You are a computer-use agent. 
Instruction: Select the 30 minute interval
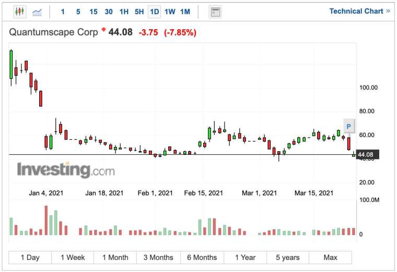point(109,12)
